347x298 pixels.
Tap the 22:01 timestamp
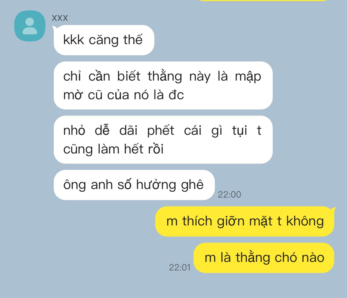[x=179, y=267]
